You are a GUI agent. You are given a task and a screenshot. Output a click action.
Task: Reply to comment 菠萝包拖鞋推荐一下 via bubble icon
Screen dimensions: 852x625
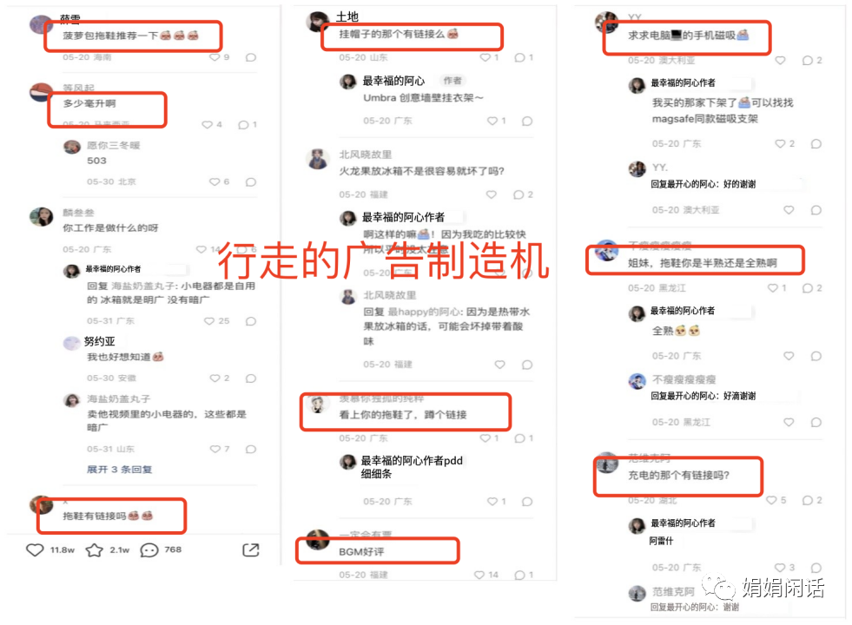click(250, 57)
